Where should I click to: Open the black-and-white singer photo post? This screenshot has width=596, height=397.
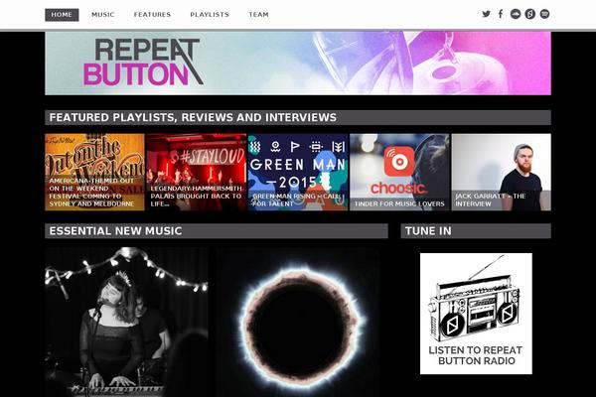[x=126, y=323]
